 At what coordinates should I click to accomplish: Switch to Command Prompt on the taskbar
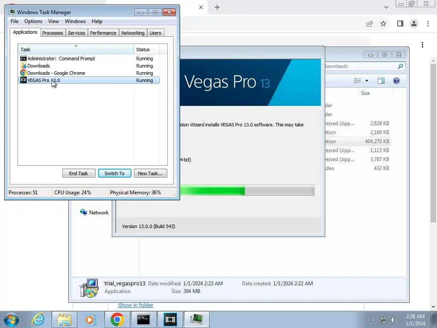coord(143,319)
